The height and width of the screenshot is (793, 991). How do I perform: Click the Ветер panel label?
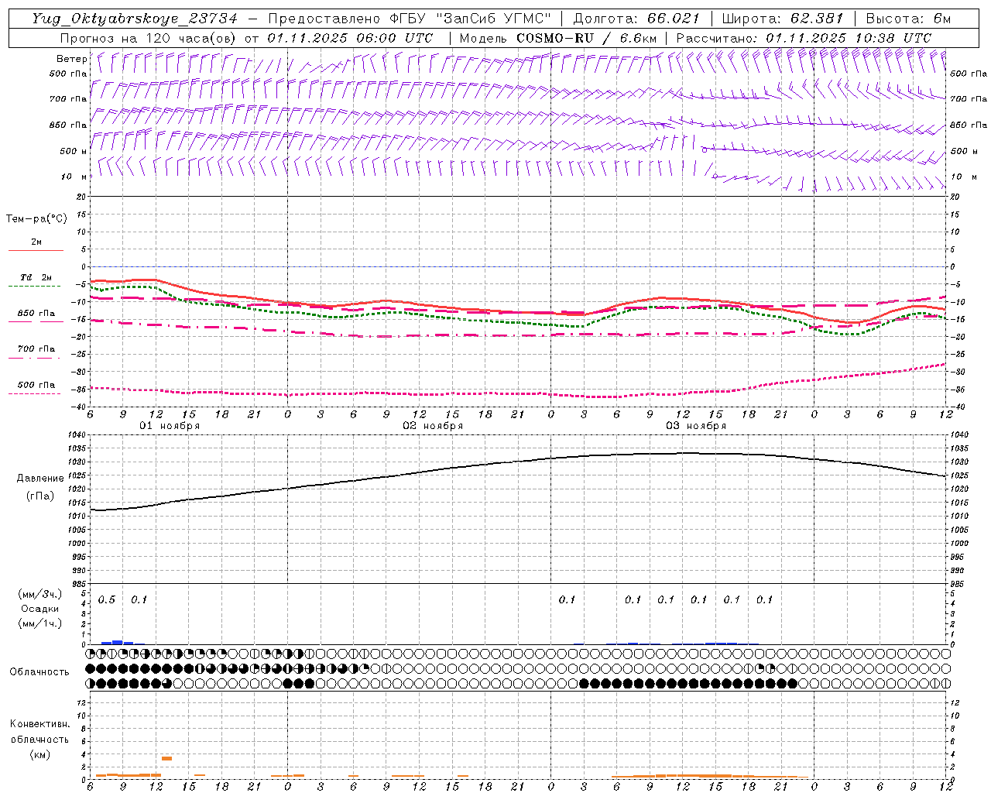(71, 59)
